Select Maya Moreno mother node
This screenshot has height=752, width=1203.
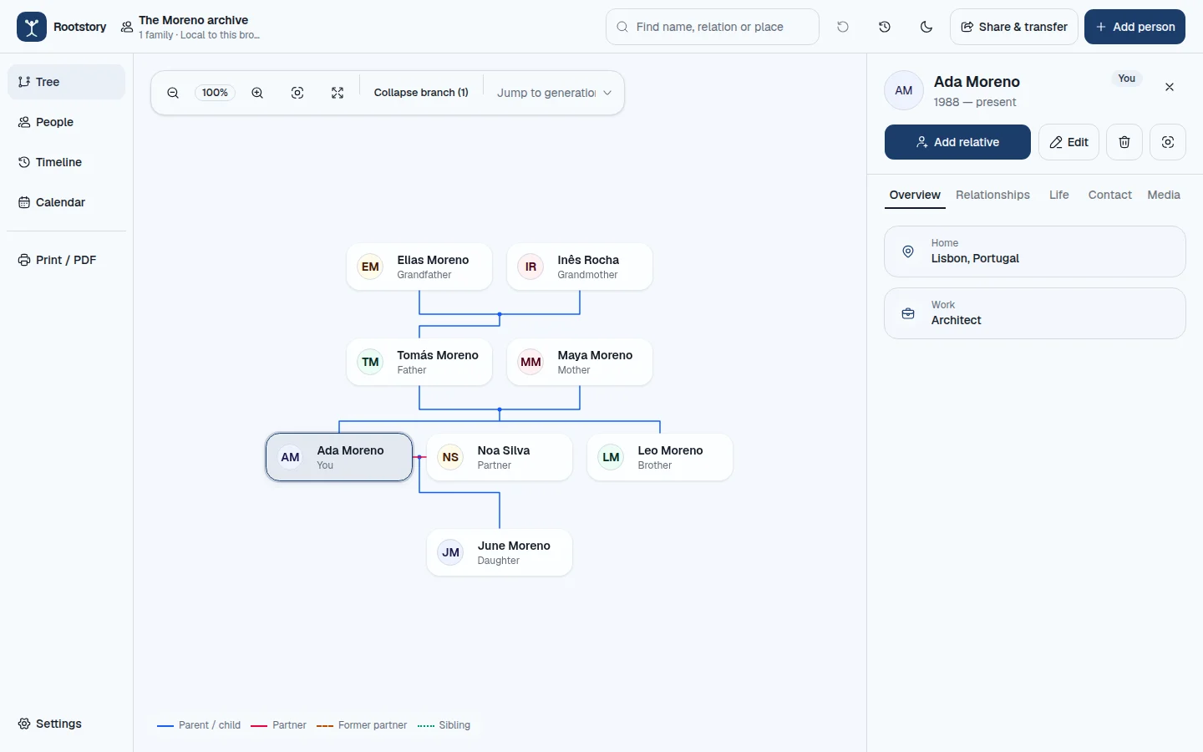(x=580, y=362)
